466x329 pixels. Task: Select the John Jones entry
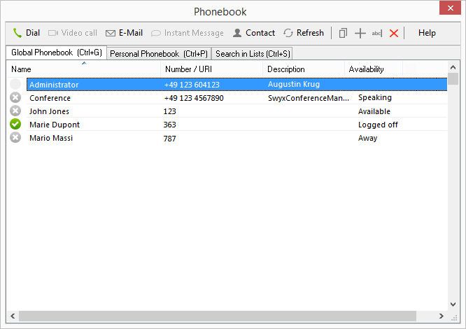(x=49, y=111)
